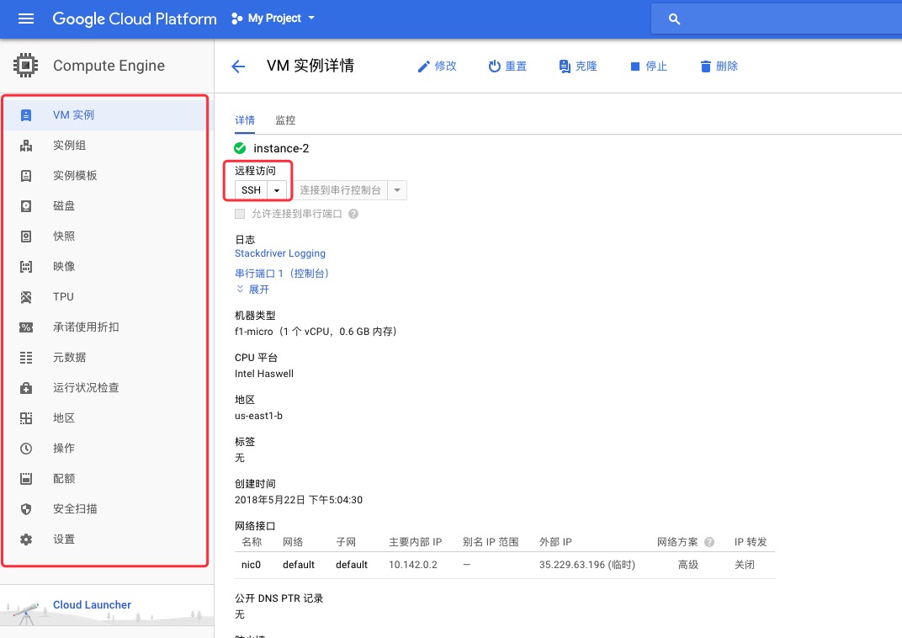Click the 磁盘 disk icon
The height and width of the screenshot is (638, 902).
[26, 206]
